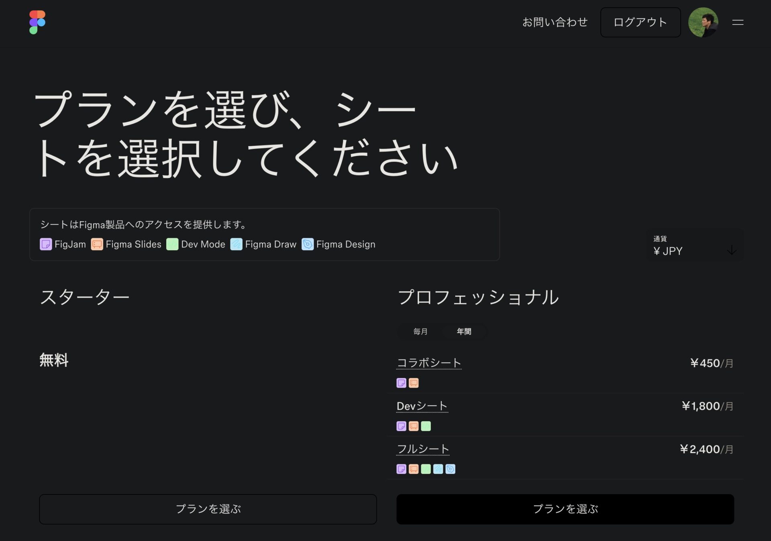Click the 無料 price label

click(54, 360)
